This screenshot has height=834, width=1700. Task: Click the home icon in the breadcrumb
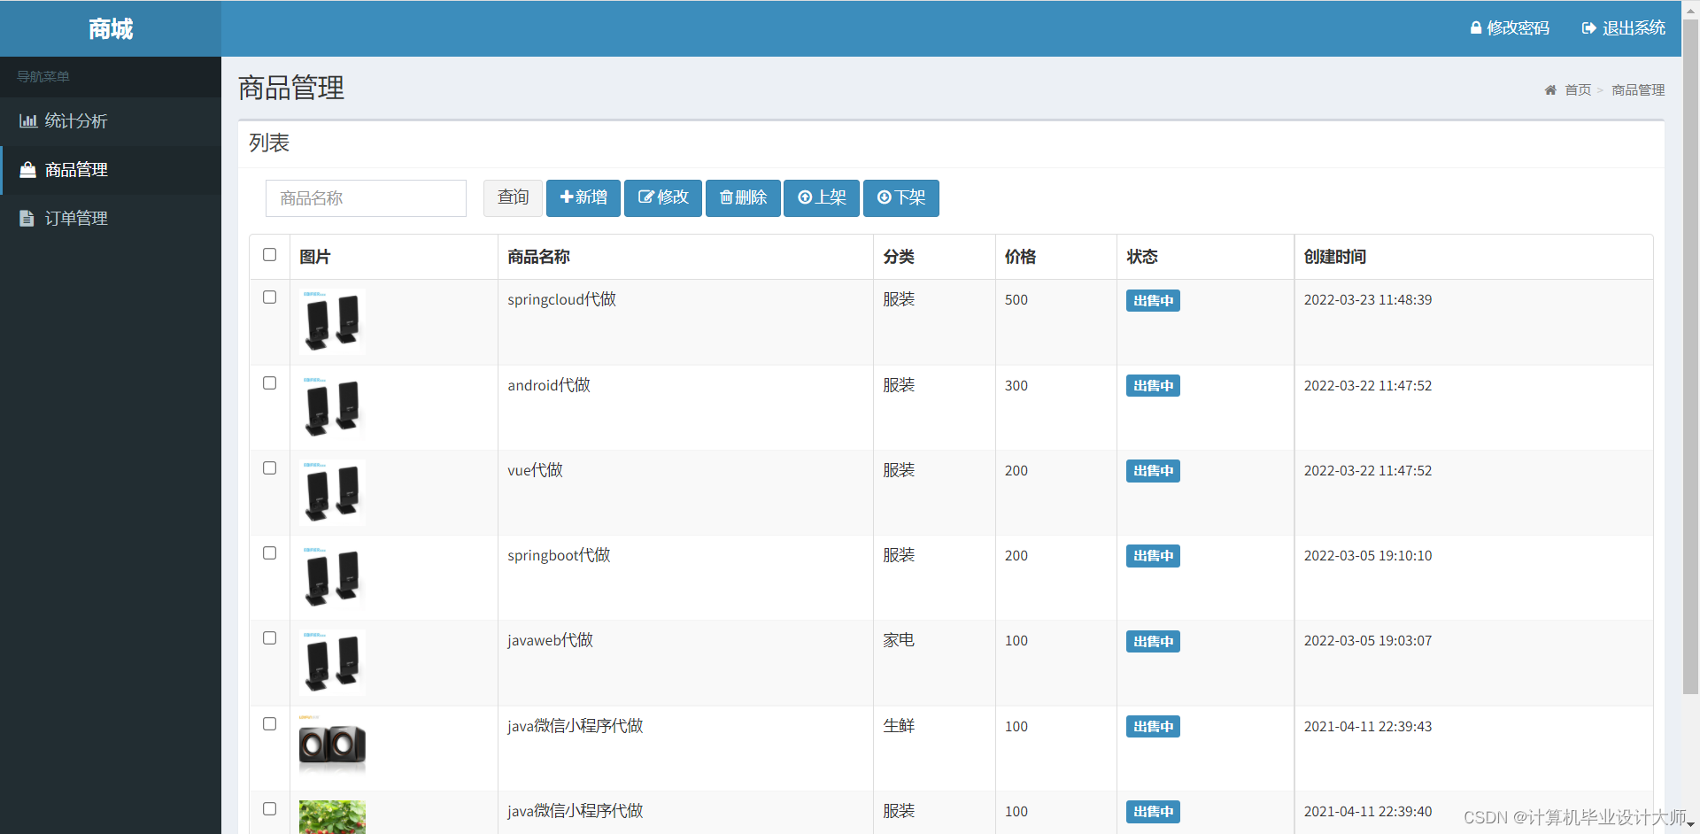(x=1550, y=89)
